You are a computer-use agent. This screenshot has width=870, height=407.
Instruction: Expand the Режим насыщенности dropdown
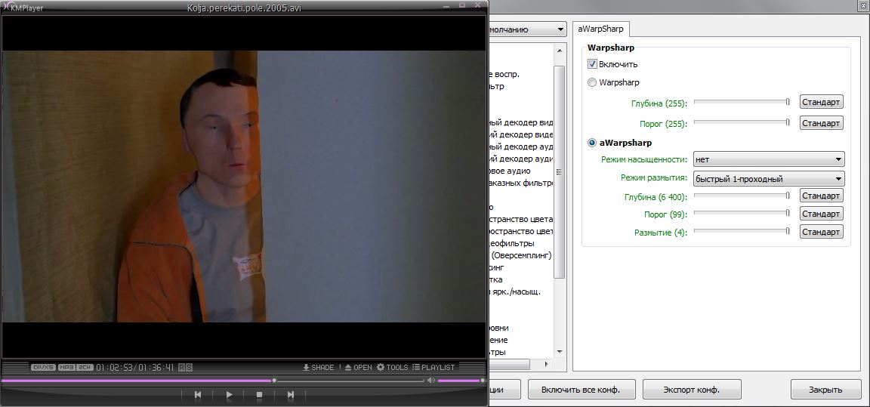coord(769,159)
